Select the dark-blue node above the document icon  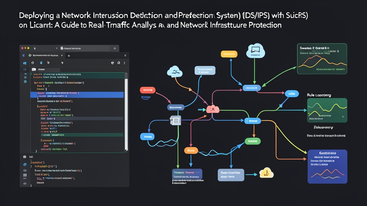176,107
